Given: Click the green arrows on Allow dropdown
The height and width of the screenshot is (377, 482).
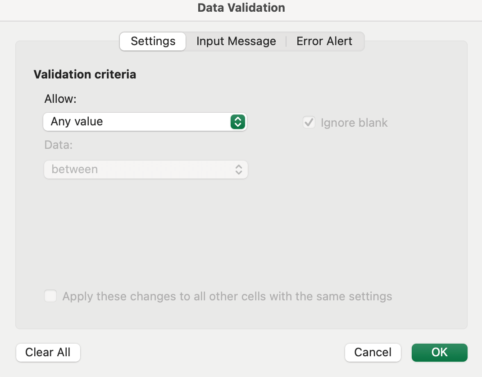Looking at the screenshot, I should pyautogui.click(x=237, y=122).
